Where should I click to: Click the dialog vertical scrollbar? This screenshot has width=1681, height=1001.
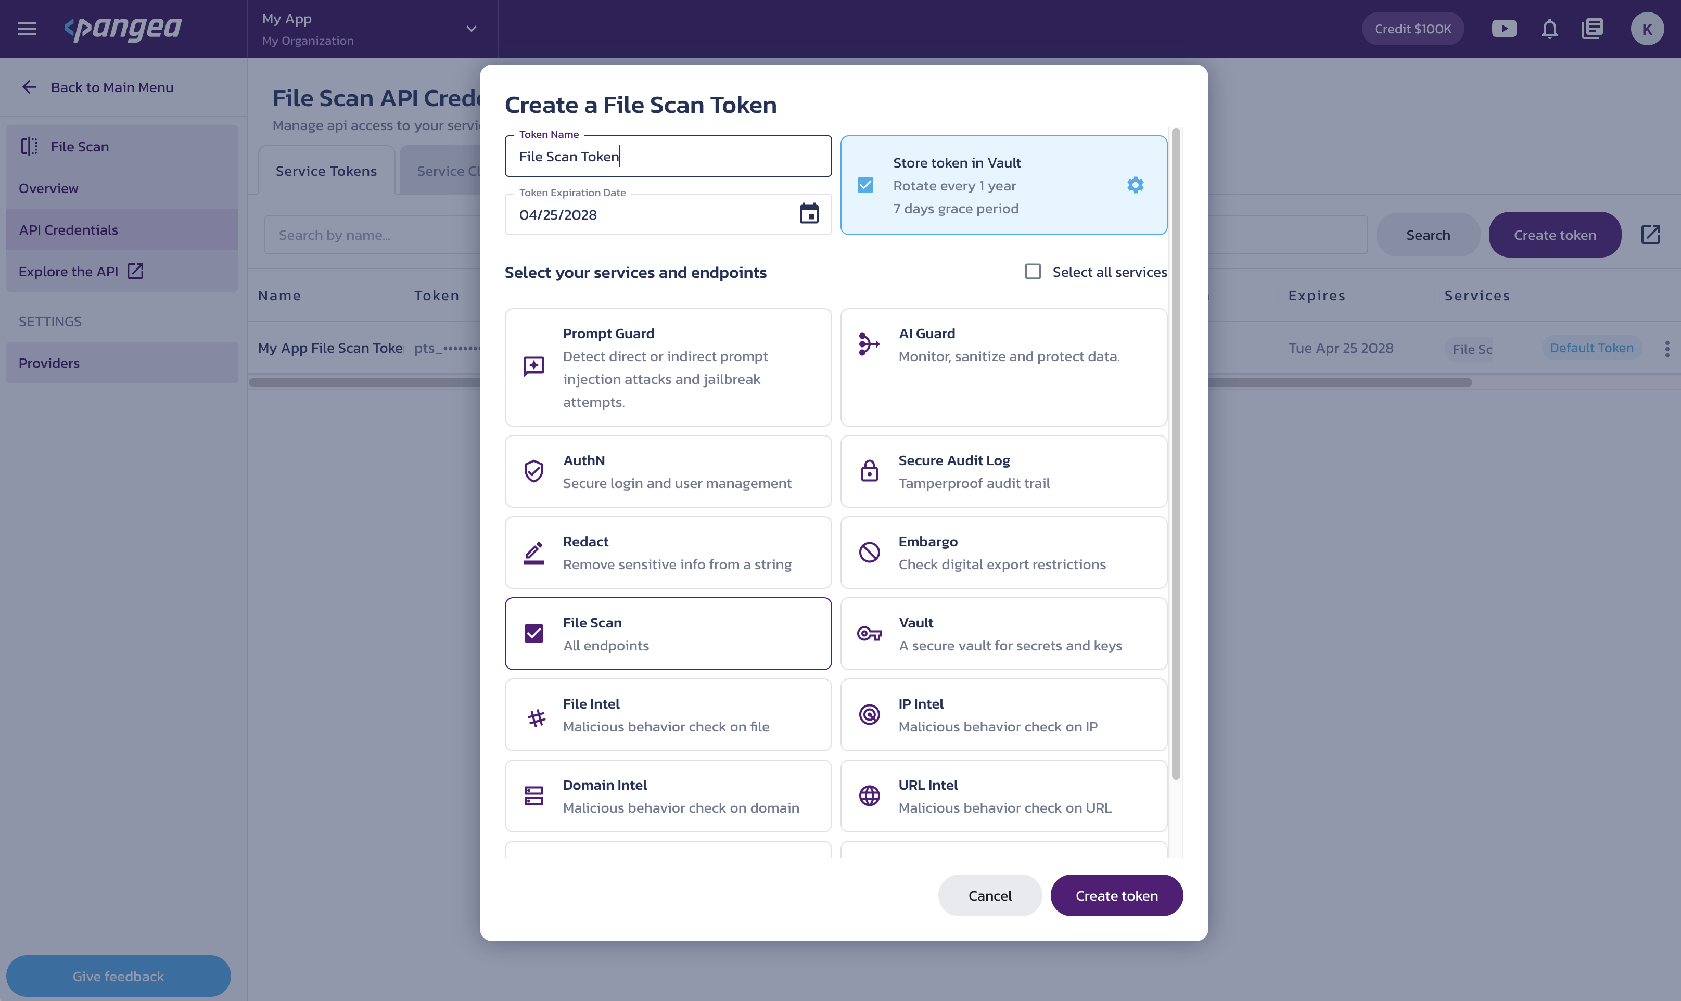point(1176,453)
